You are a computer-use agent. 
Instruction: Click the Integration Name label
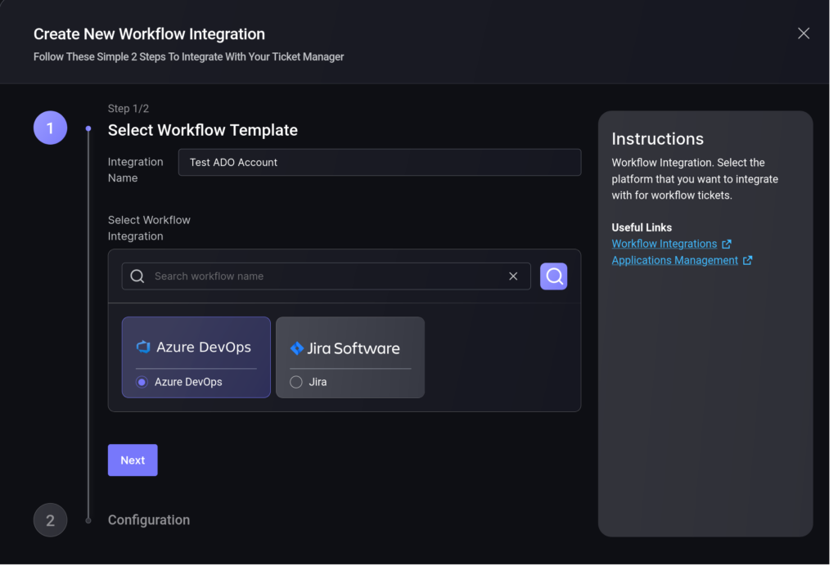tap(135, 170)
